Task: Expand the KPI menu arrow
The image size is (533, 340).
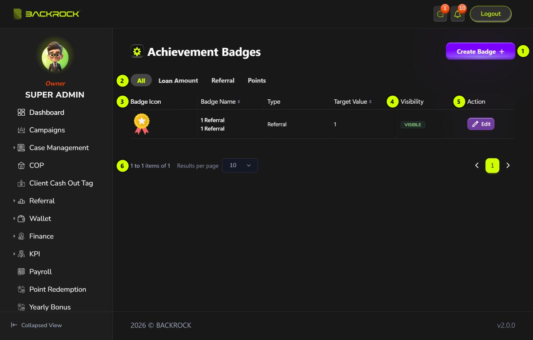Action: click(x=14, y=254)
